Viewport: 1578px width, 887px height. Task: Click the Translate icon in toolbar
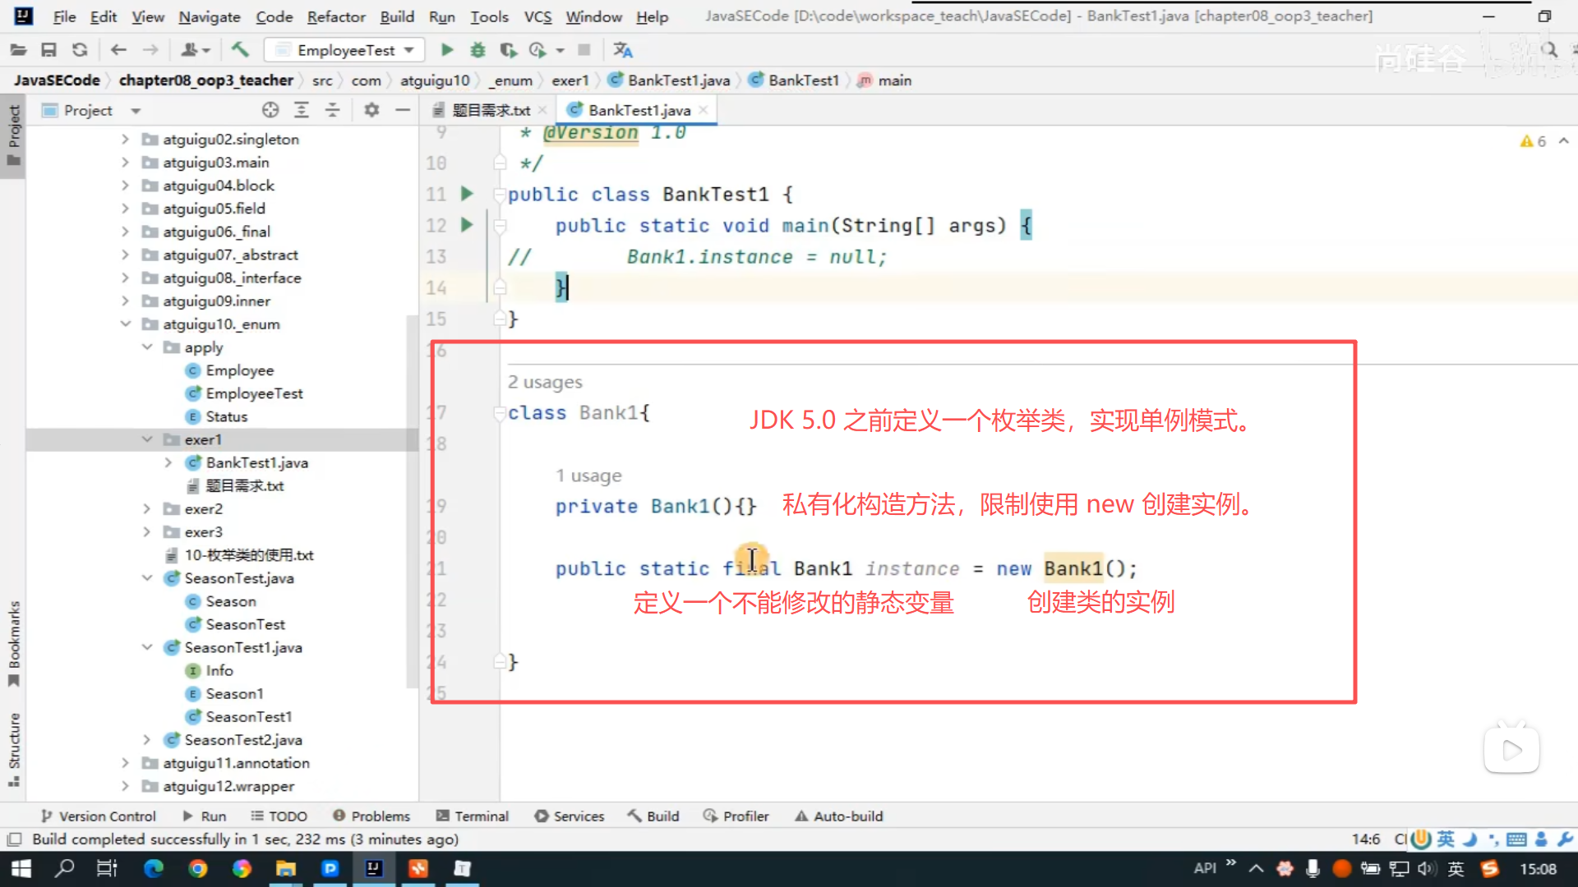point(623,50)
